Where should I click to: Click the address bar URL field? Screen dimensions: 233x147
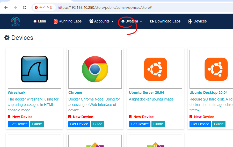(x=105, y=7)
